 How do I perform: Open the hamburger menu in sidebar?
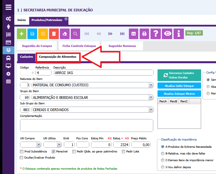[9, 8]
